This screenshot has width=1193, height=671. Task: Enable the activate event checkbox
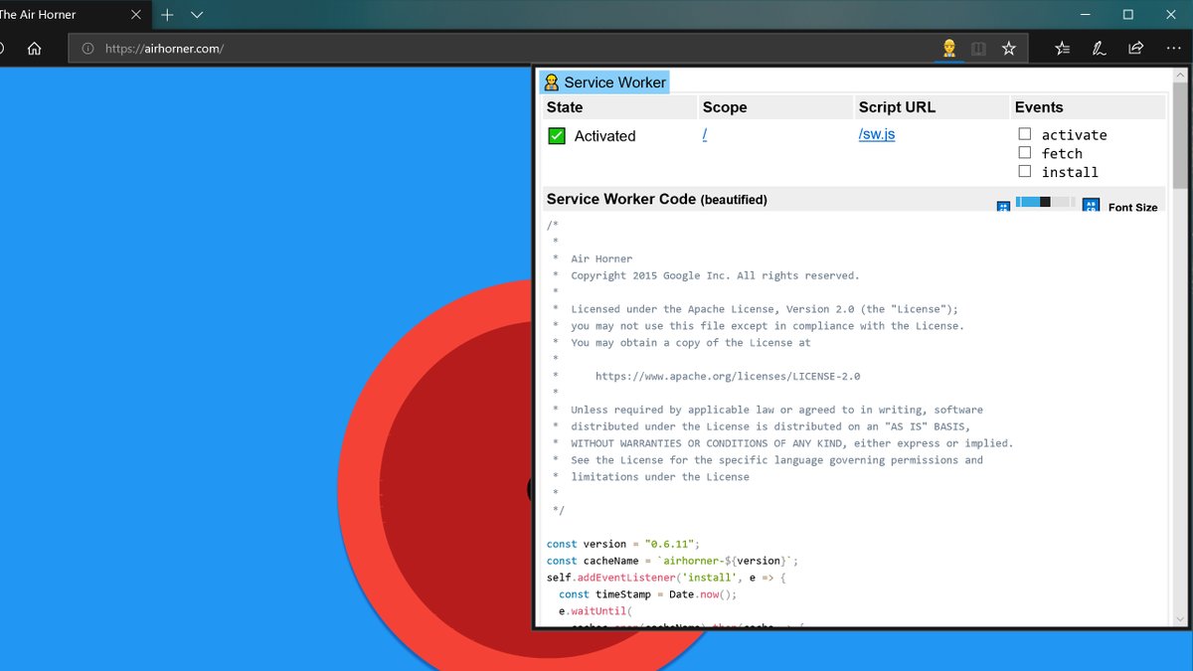coord(1024,134)
